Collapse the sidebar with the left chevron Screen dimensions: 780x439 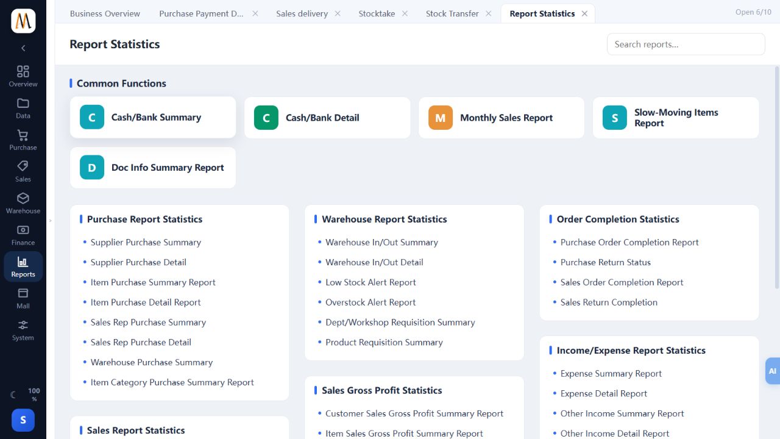click(x=23, y=48)
